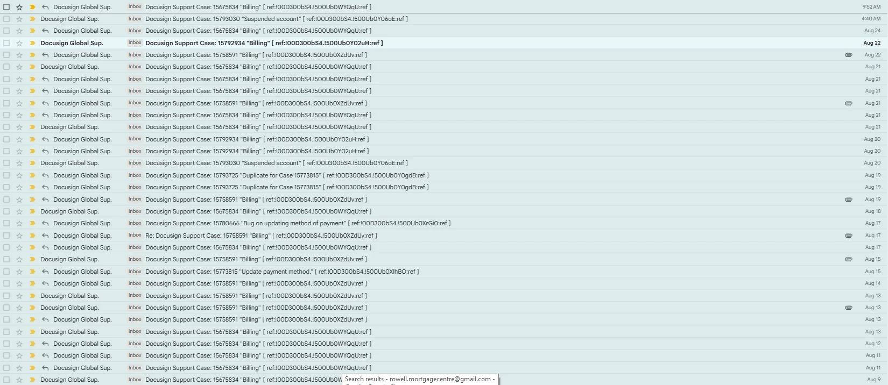Screen dimensions: 888x385
Task: Star the Aug 14 Case 15758591 email
Action: [x=19, y=283]
